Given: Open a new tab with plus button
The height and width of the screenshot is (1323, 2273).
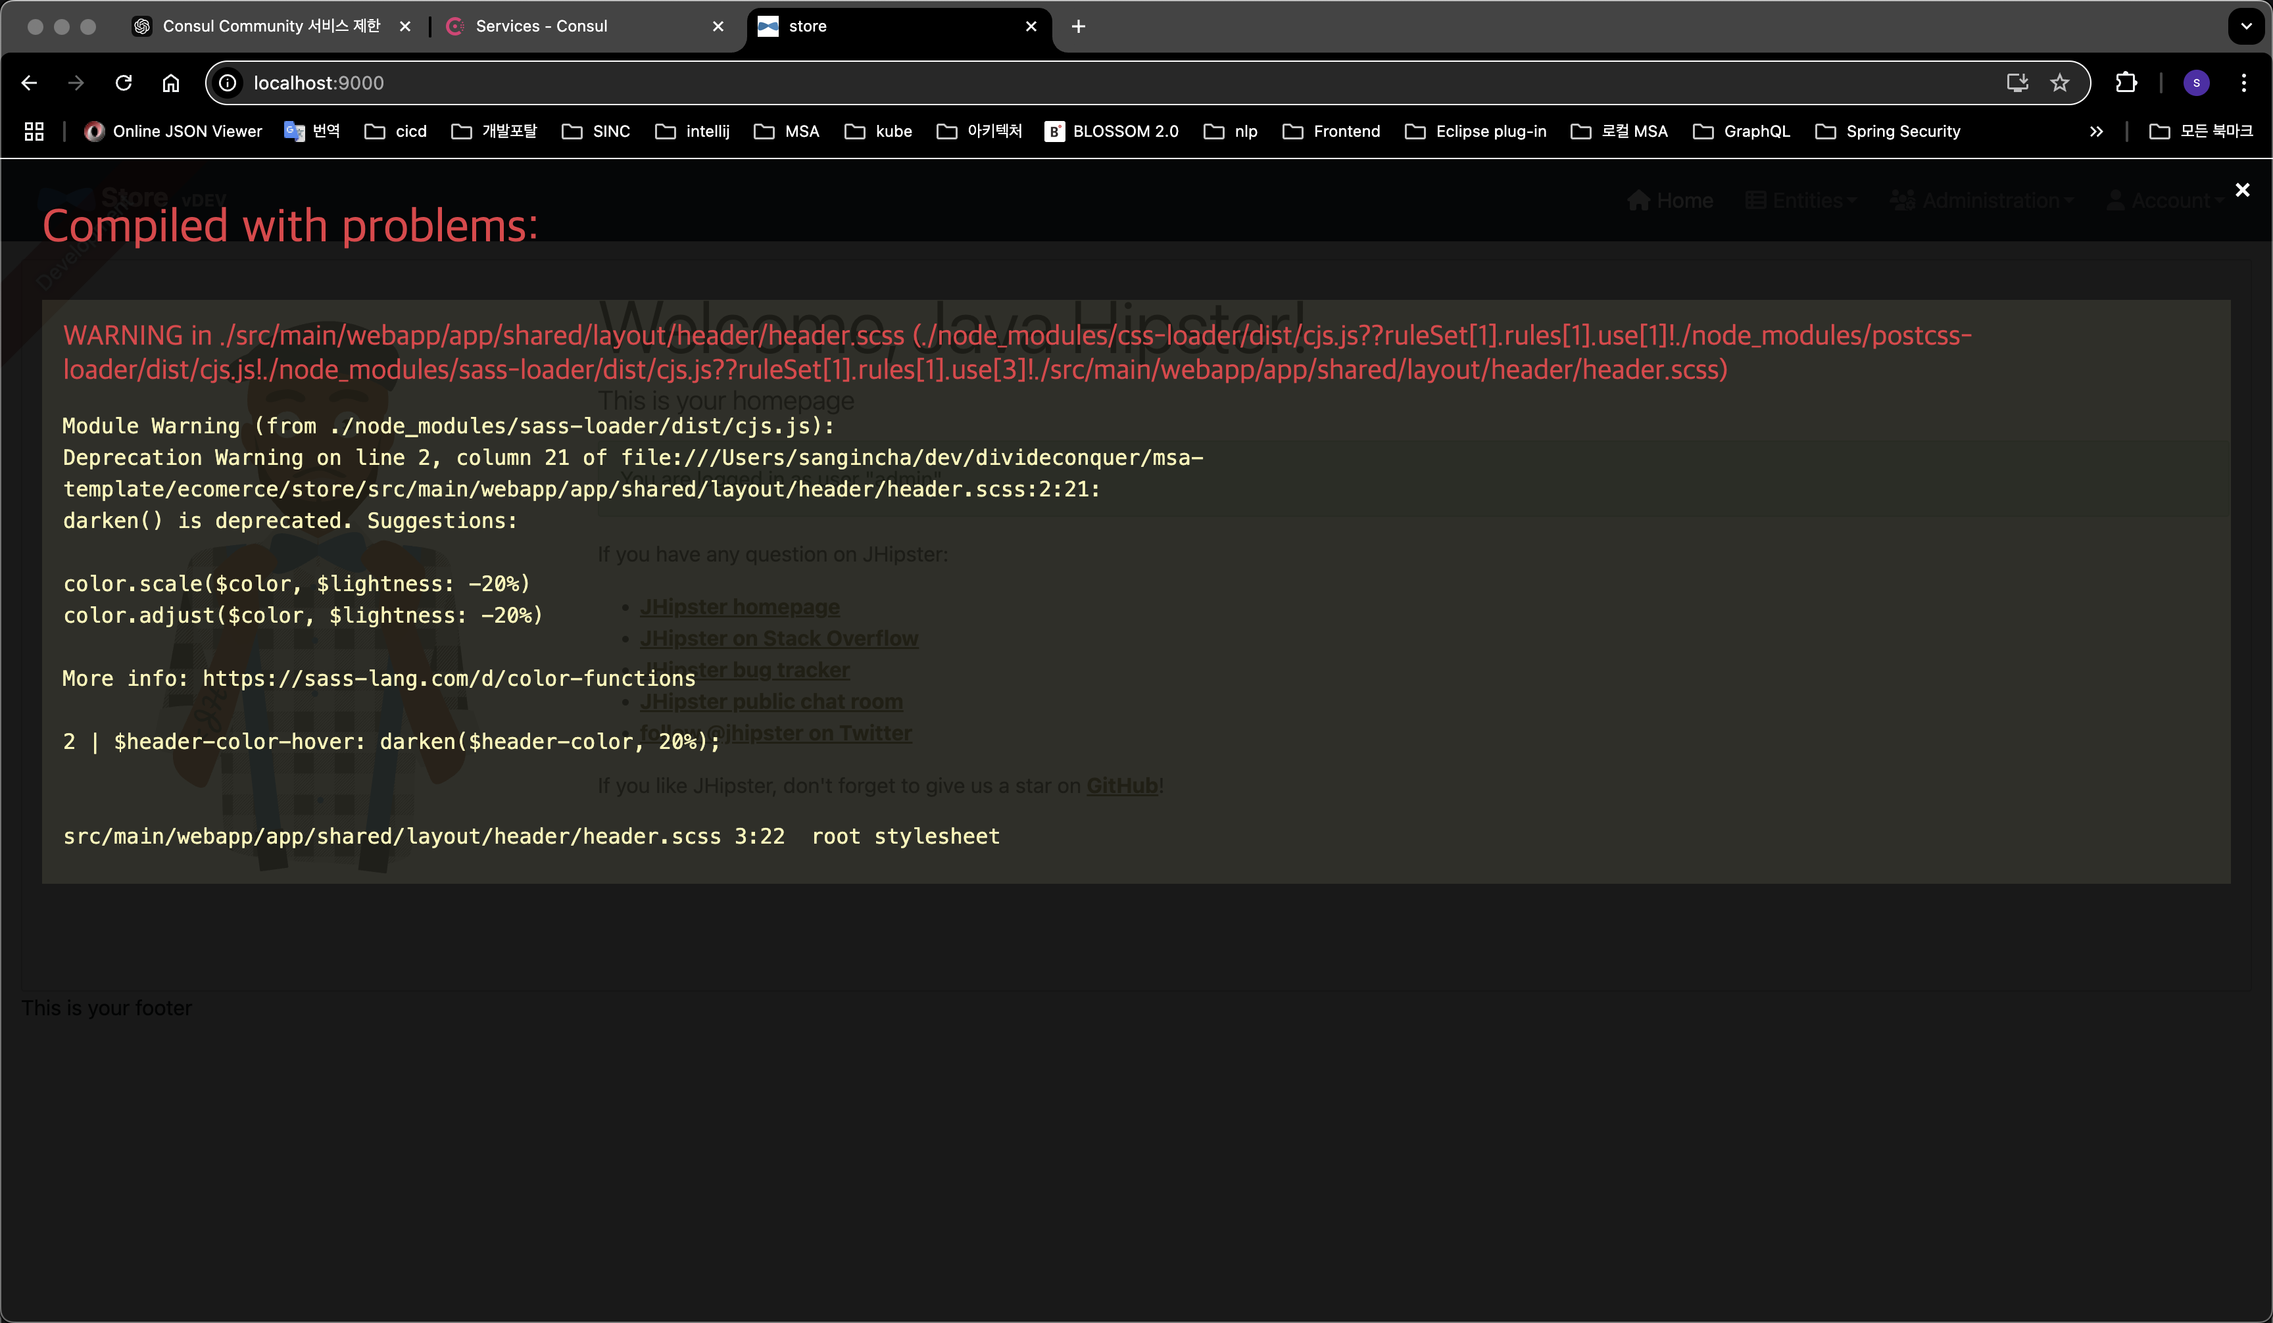Looking at the screenshot, I should pos(1078,26).
